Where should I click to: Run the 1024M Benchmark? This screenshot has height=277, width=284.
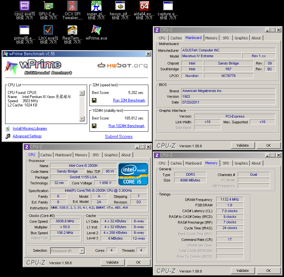coord(126,126)
